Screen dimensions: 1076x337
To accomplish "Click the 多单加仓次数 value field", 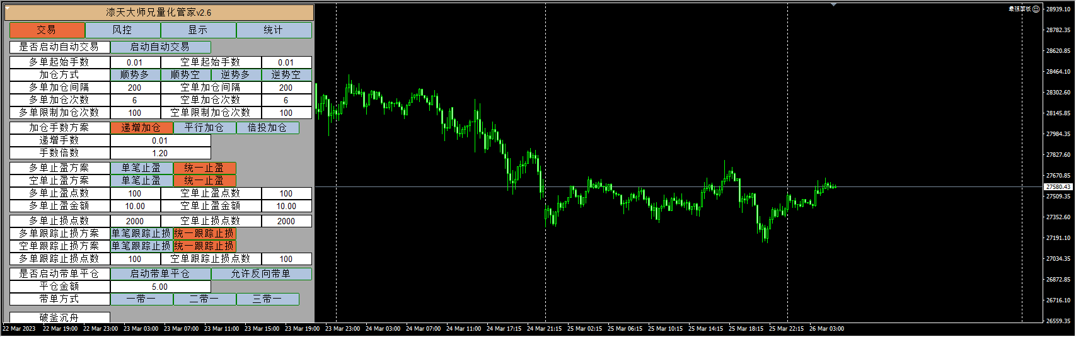I will [136, 100].
